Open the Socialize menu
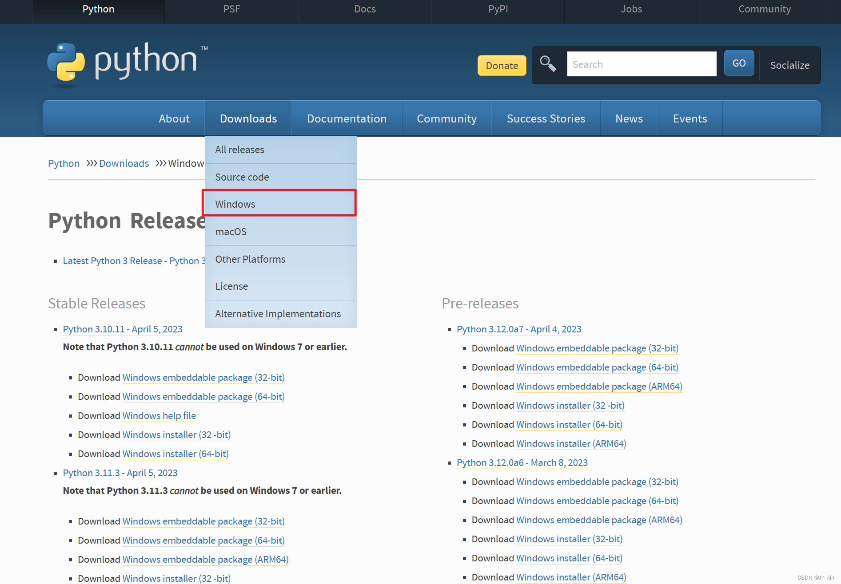Screen dimensions: 841x584 [790, 65]
